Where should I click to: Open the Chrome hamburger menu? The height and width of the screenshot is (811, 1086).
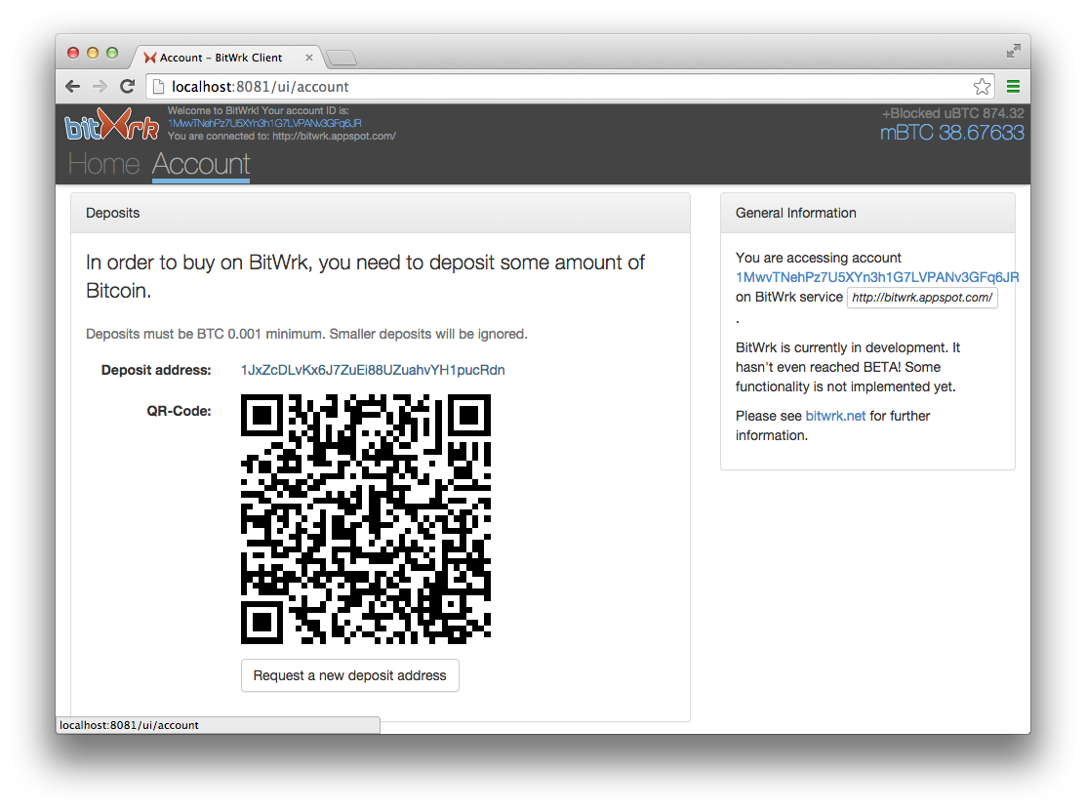tap(1013, 87)
